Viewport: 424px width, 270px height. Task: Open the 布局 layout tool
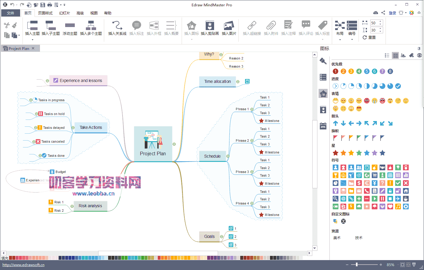(340, 28)
